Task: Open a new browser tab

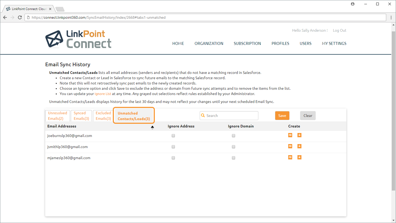Action: pos(60,9)
